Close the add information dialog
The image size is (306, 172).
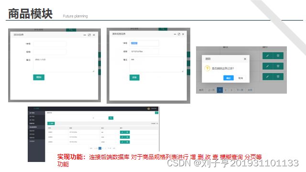pyautogui.click(x=94, y=35)
